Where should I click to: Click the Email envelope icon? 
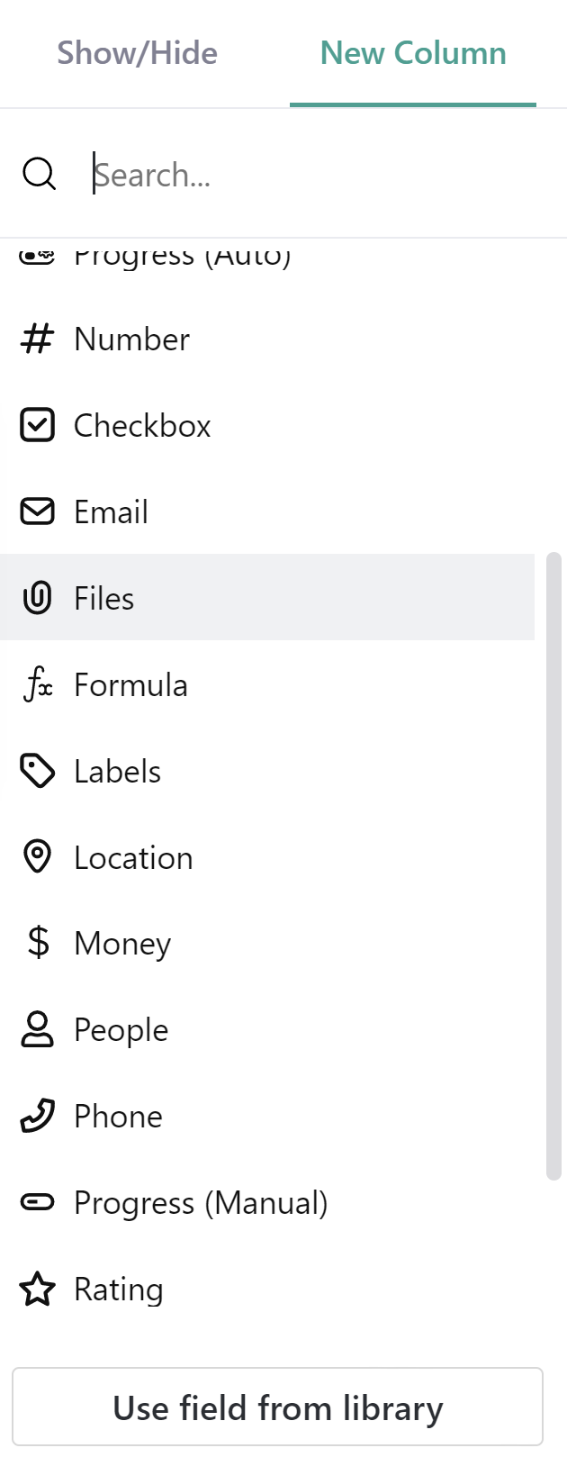[38, 511]
